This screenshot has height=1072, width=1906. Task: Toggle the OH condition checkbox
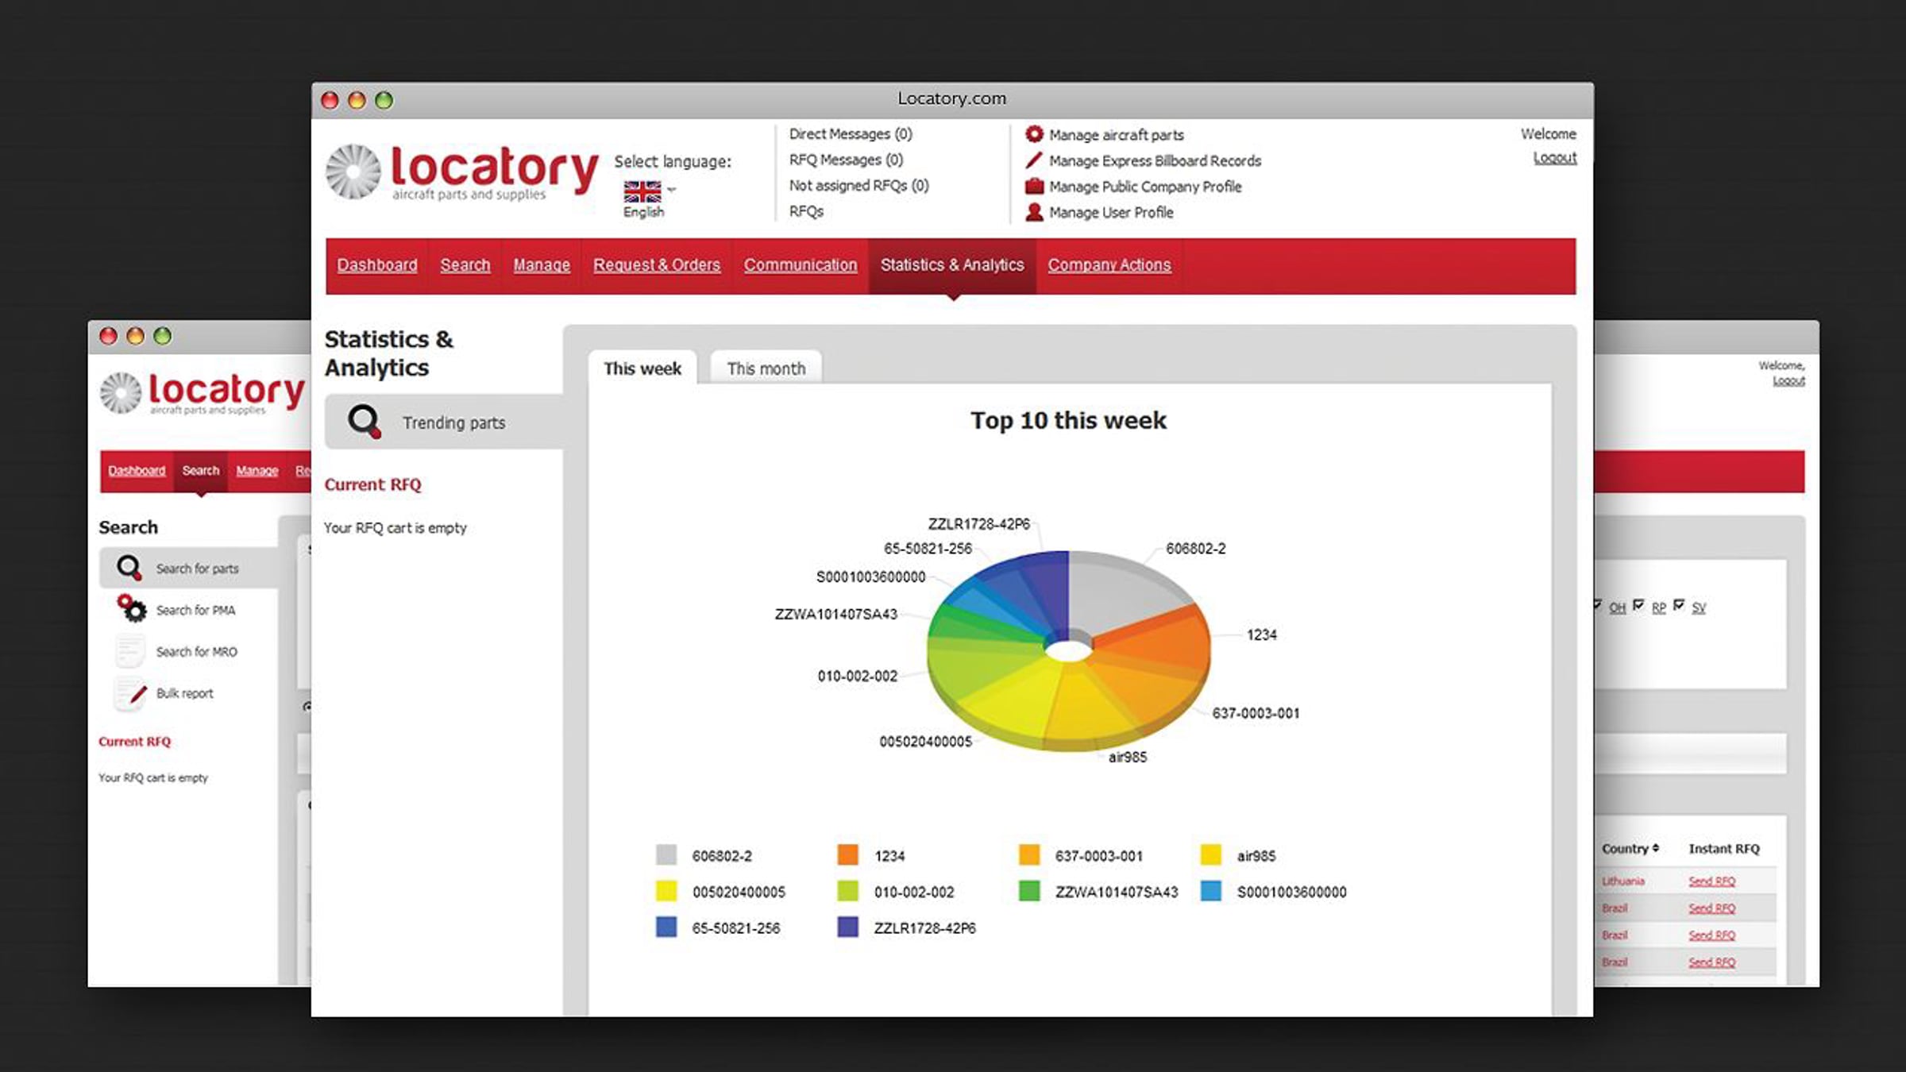point(1597,605)
